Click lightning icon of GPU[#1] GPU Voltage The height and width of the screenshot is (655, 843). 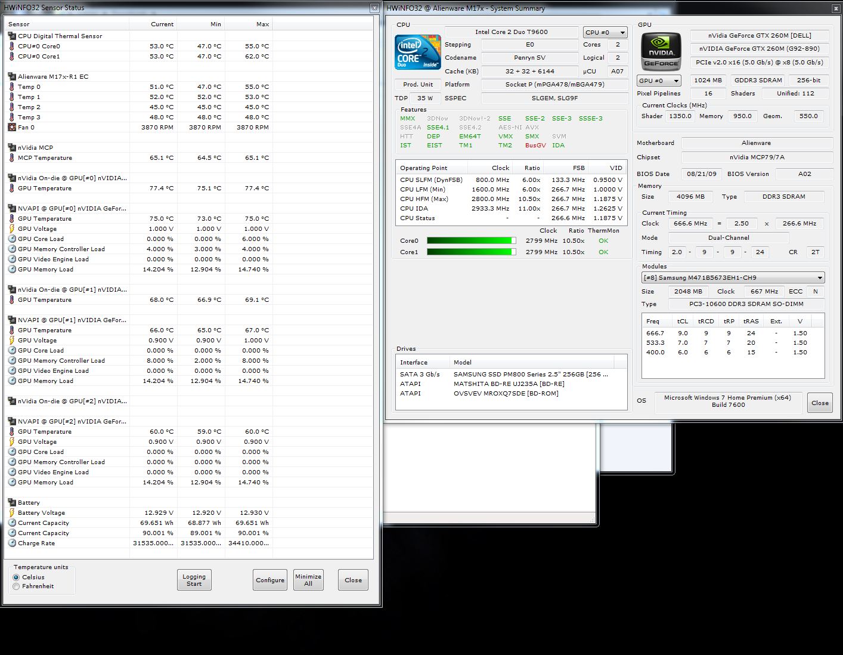(12, 340)
